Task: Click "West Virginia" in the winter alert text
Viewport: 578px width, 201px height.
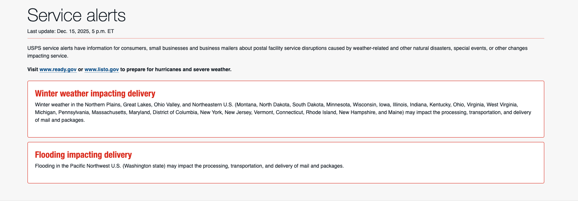Action: pos(502,105)
